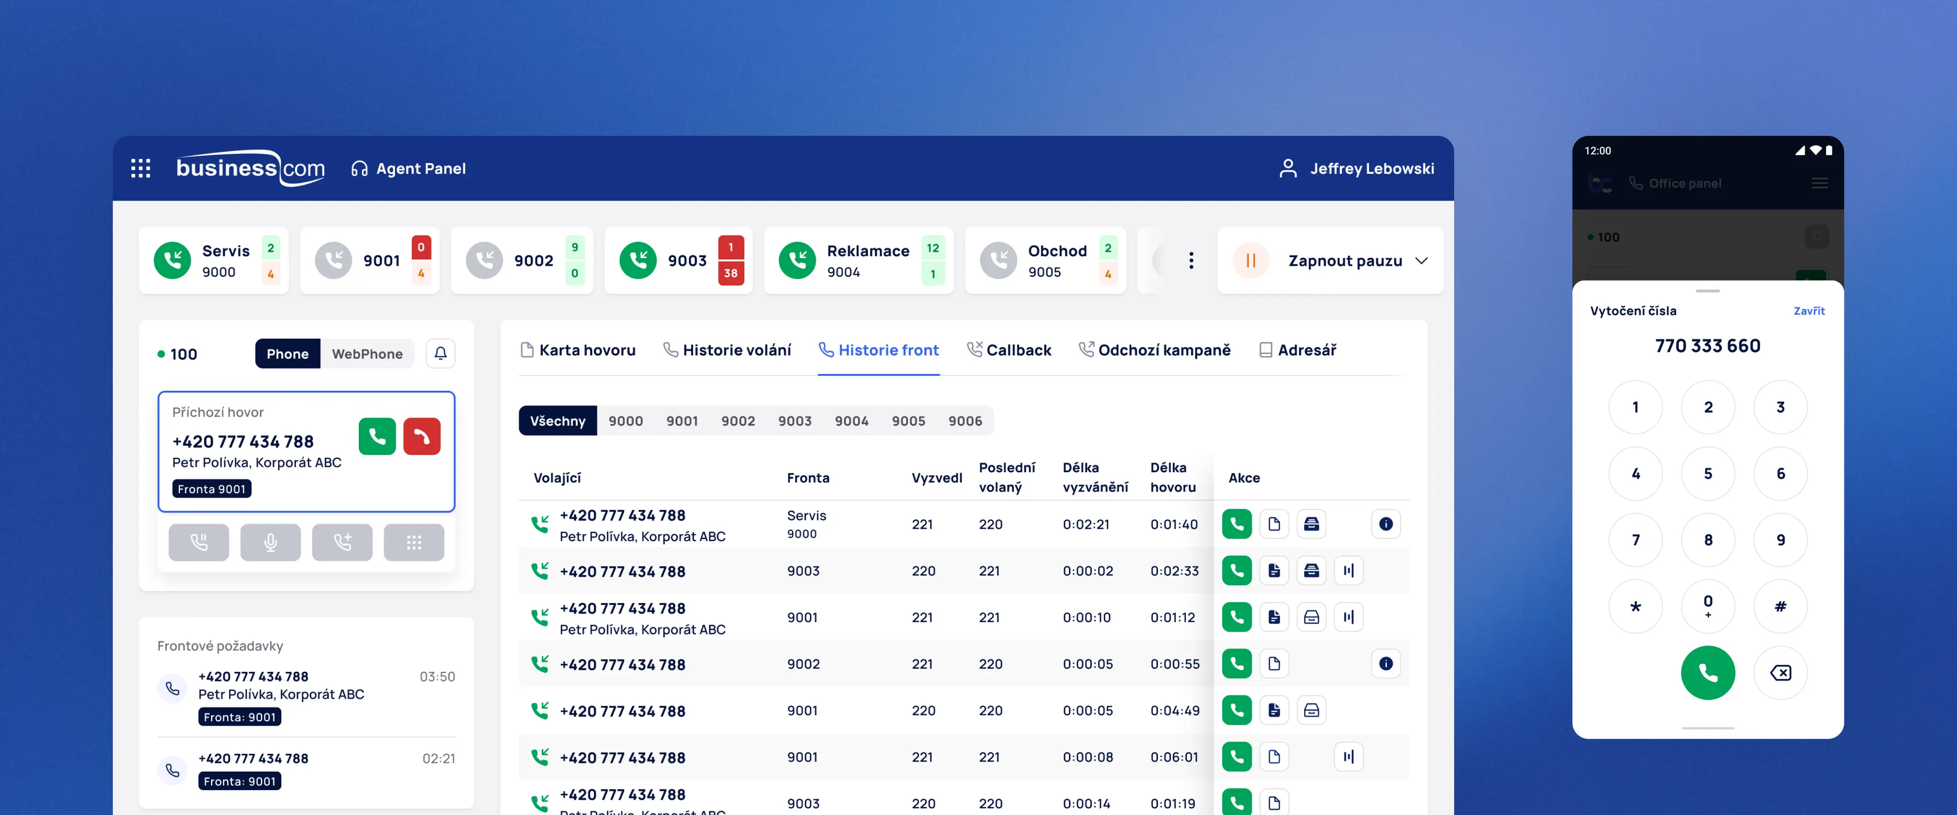Switch to Phone mode
Viewport: 1957px width, 815px height.
[287, 353]
